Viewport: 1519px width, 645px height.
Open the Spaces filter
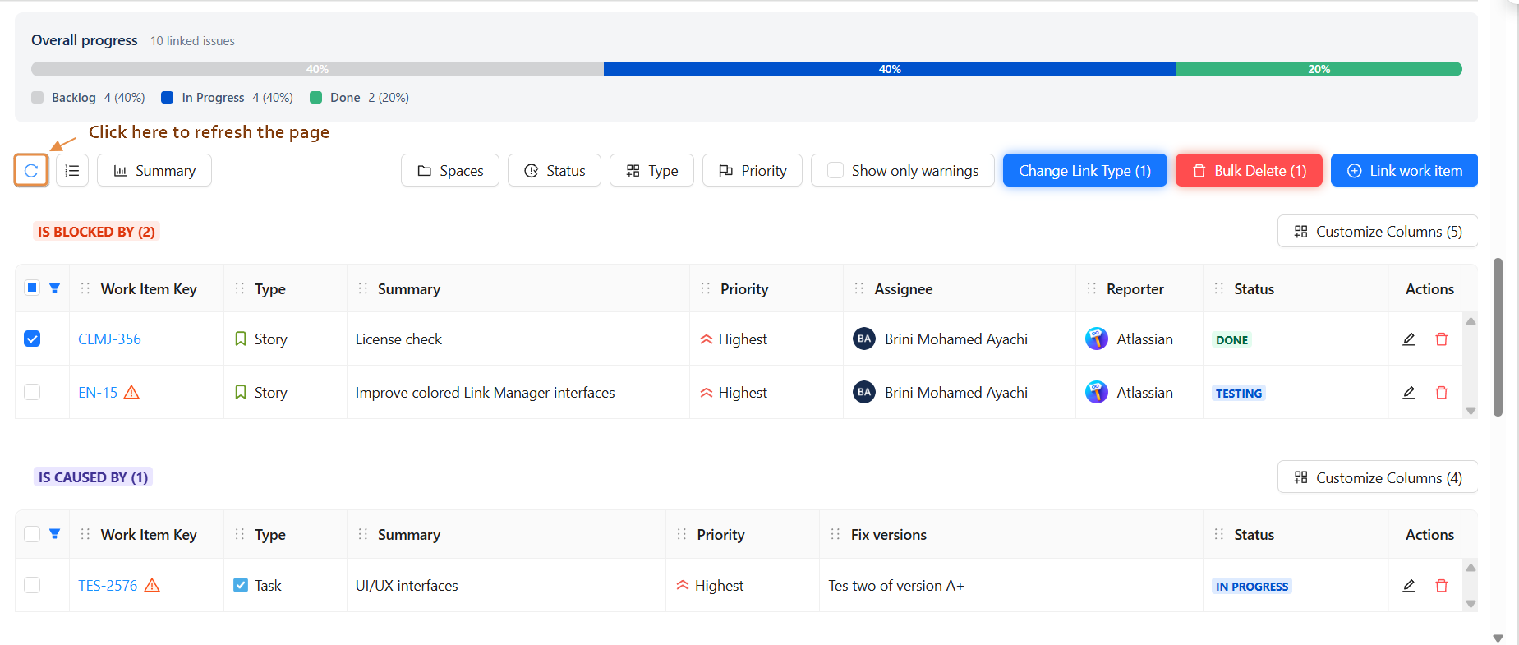point(450,171)
